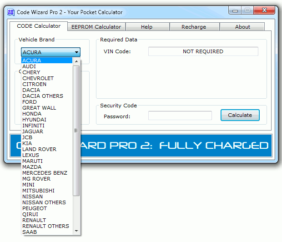The height and width of the screenshot is (242, 282).
Task: Select DACIA OTHERS in the brand list
Action: click(x=47, y=96)
